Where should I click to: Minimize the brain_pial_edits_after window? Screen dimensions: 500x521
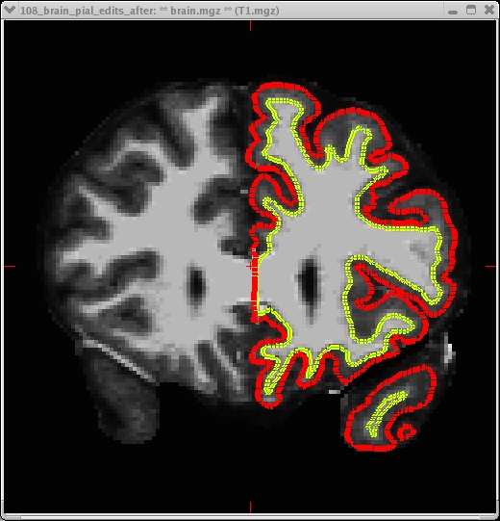coord(453,11)
